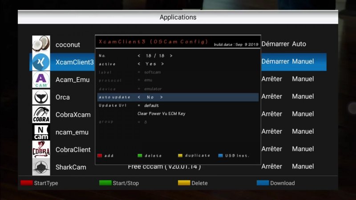Image resolution: width=356 pixels, height=200 pixels.
Task: Click Démarrer status in coconut row
Action: tap(275, 44)
